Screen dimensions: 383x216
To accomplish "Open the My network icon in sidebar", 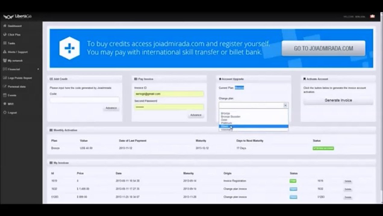I will click(5, 61).
